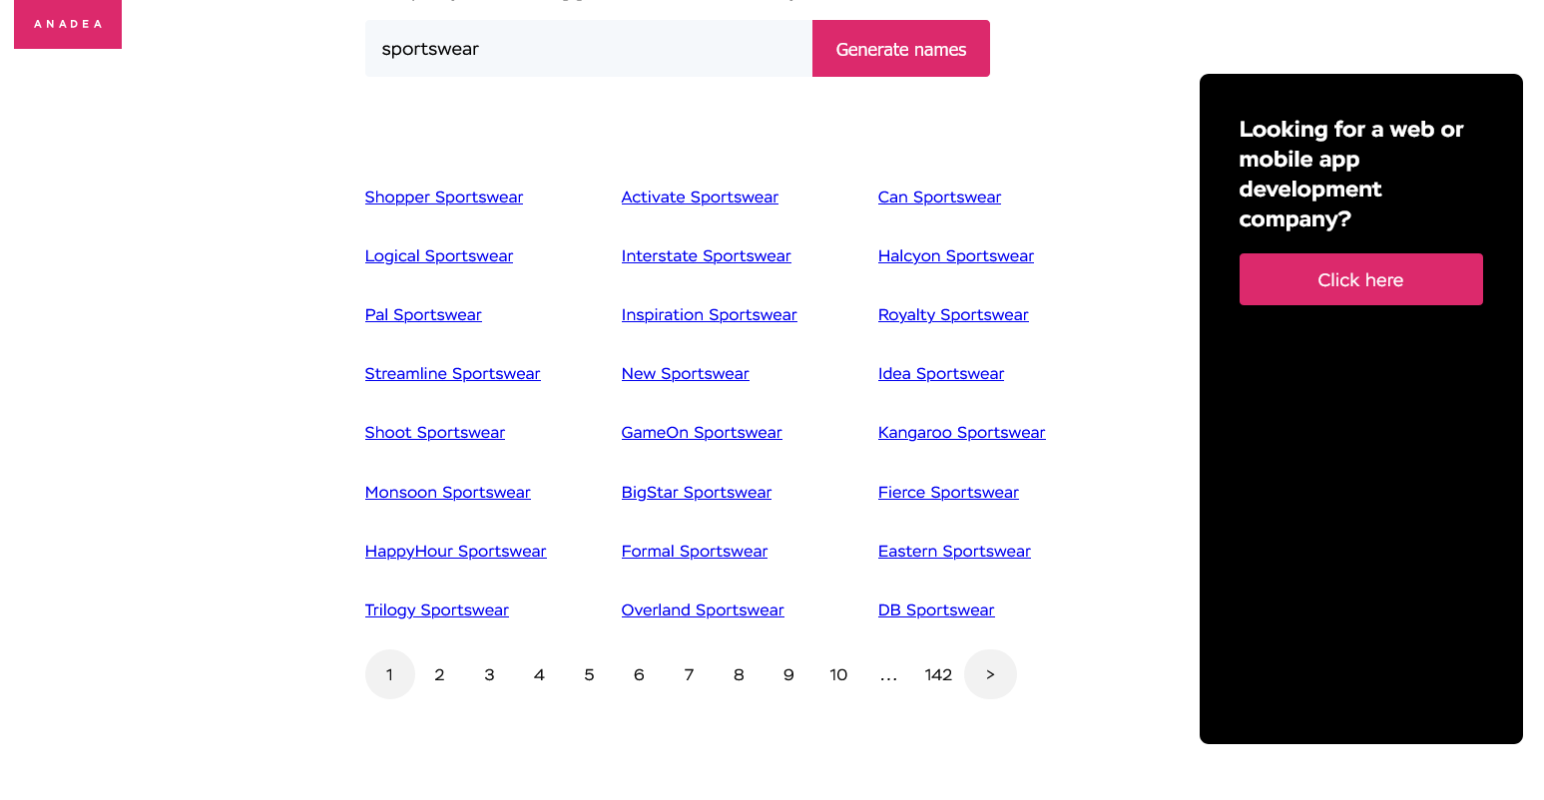Jump to results page 5
This screenshot has height=800, width=1544.
click(589, 674)
